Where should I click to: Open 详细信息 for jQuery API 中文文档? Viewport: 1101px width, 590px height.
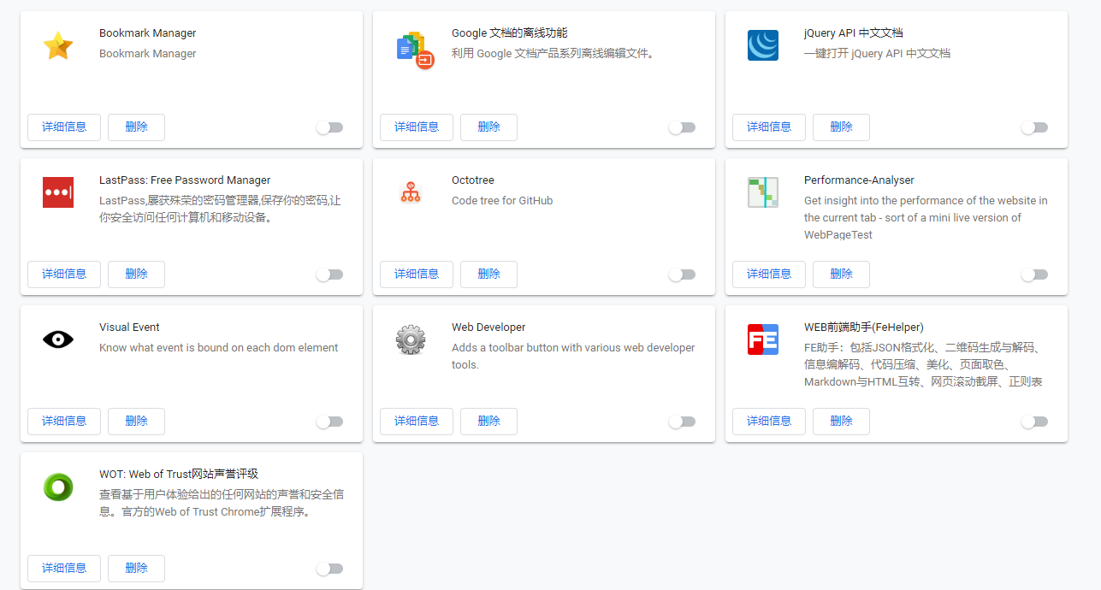coord(769,127)
